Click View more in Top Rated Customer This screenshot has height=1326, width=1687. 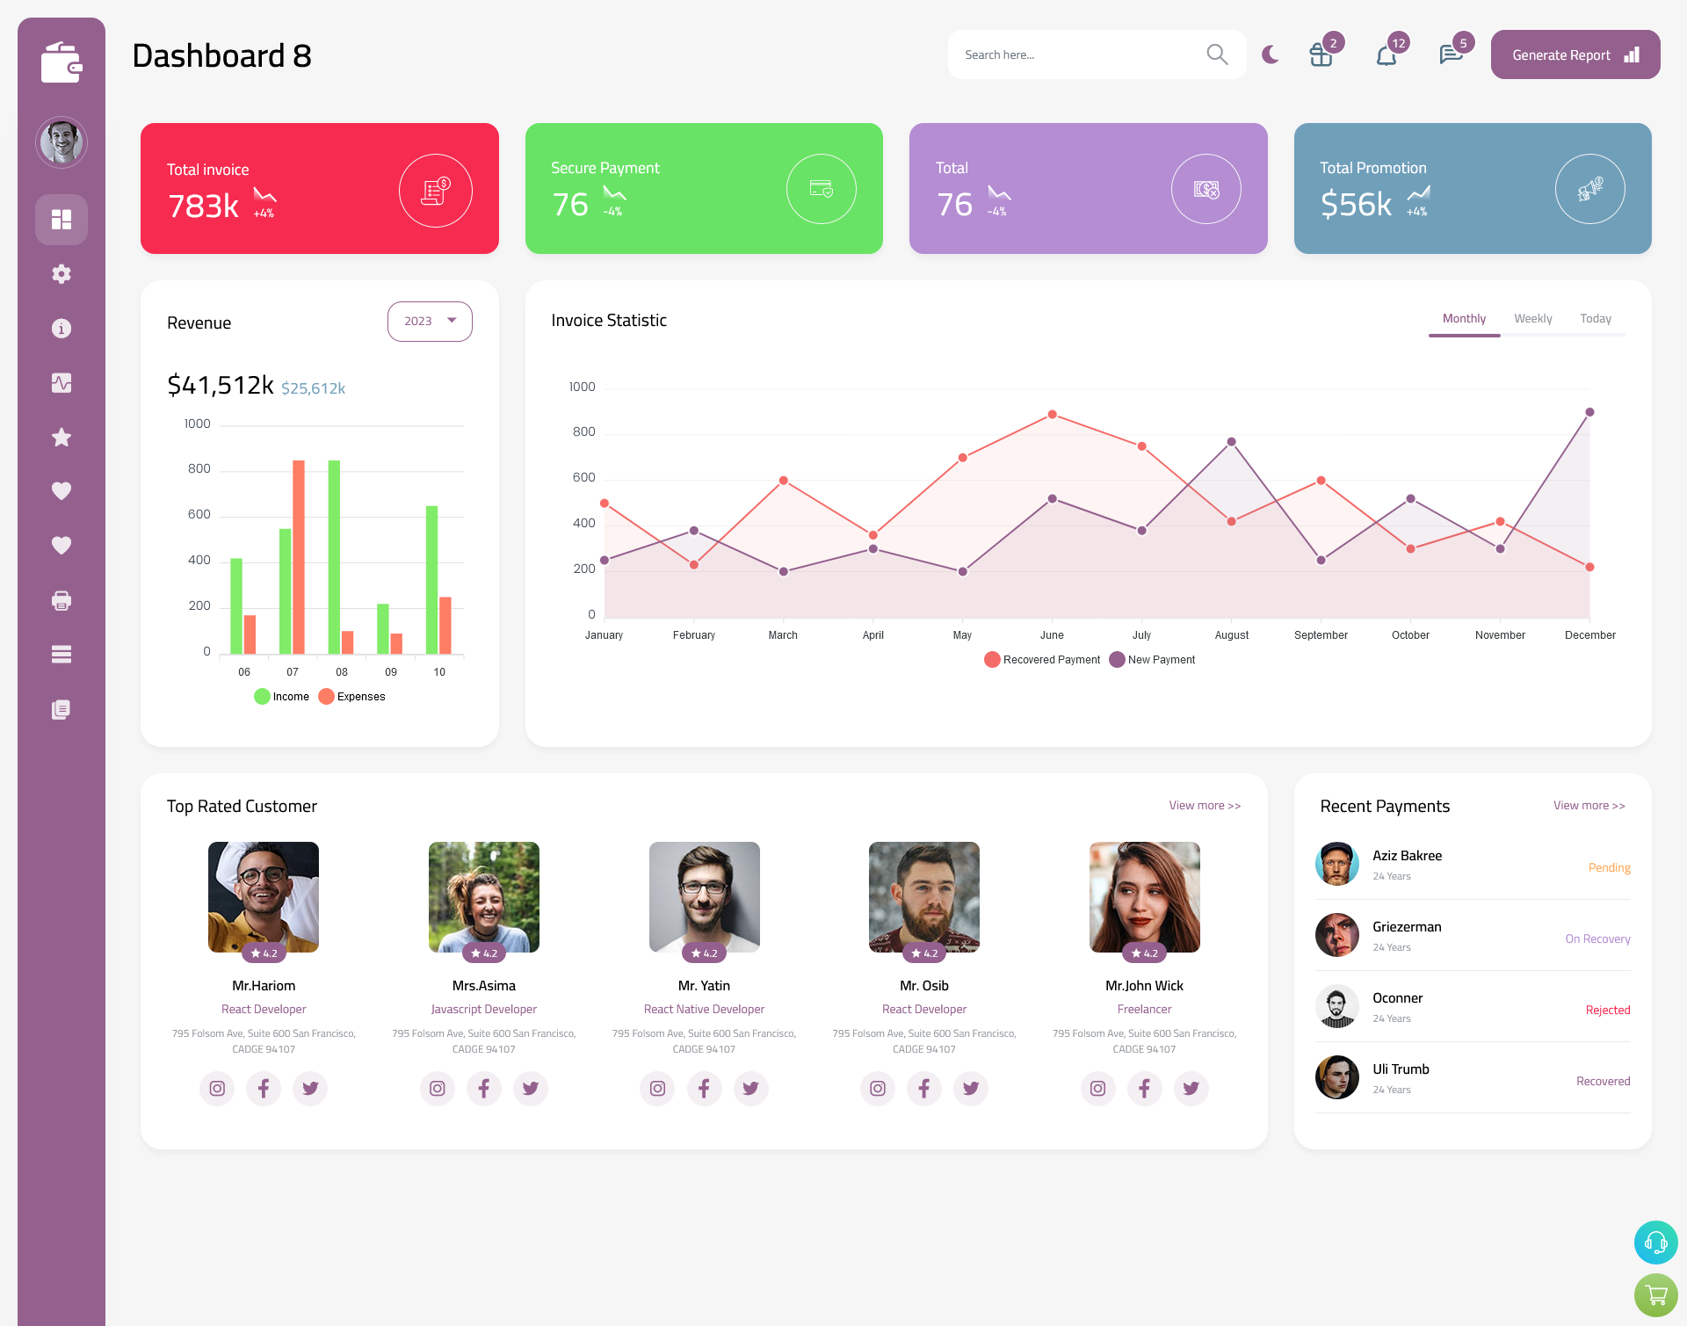point(1204,806)
